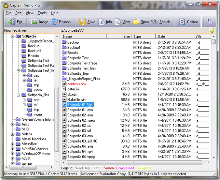
Task: Select Softpedia 03_asf.H0 in file list
Action: tap(82, 141)
